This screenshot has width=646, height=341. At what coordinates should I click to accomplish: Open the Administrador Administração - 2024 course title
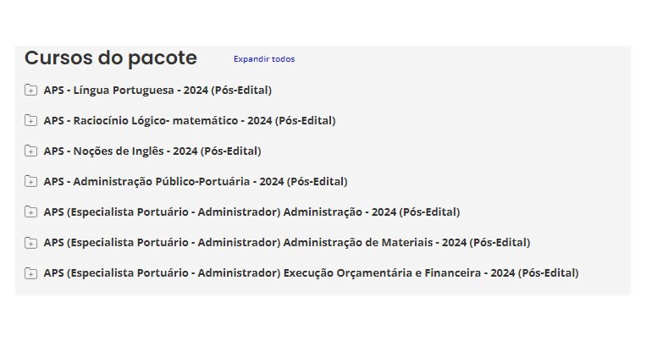click(x=251, y=212)
